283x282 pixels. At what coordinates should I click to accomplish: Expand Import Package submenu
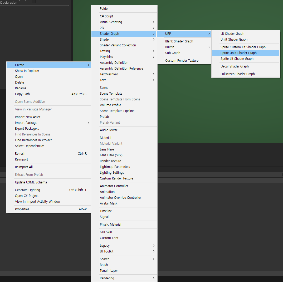click(x=48, y=123)
